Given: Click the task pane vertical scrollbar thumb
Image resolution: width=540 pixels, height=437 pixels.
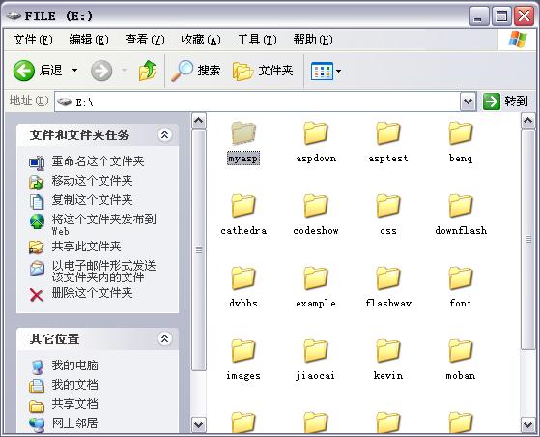Looking at the screenshot, I should (x=199, y=249).
